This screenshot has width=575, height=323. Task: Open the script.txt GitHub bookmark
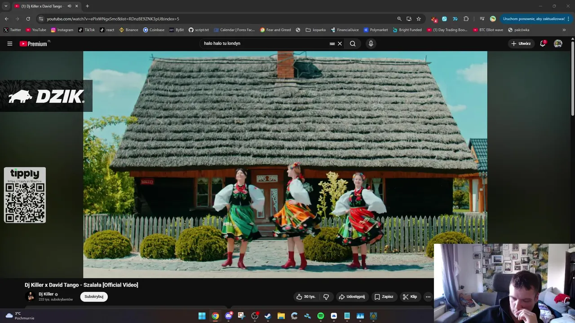tap(199, 30)
